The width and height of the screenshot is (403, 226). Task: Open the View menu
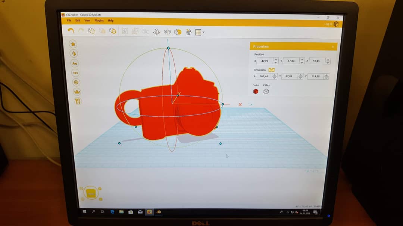(x=87, y=21)
